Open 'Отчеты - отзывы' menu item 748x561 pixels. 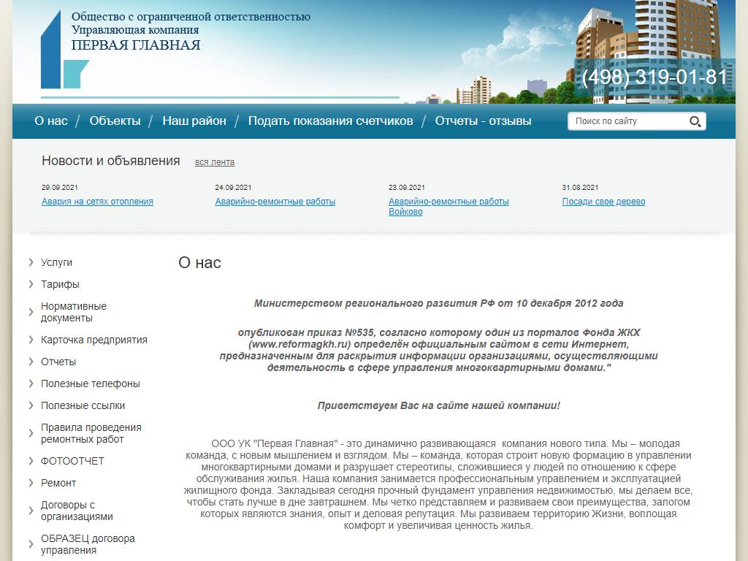pyautogui.click(x=483, y=121)
